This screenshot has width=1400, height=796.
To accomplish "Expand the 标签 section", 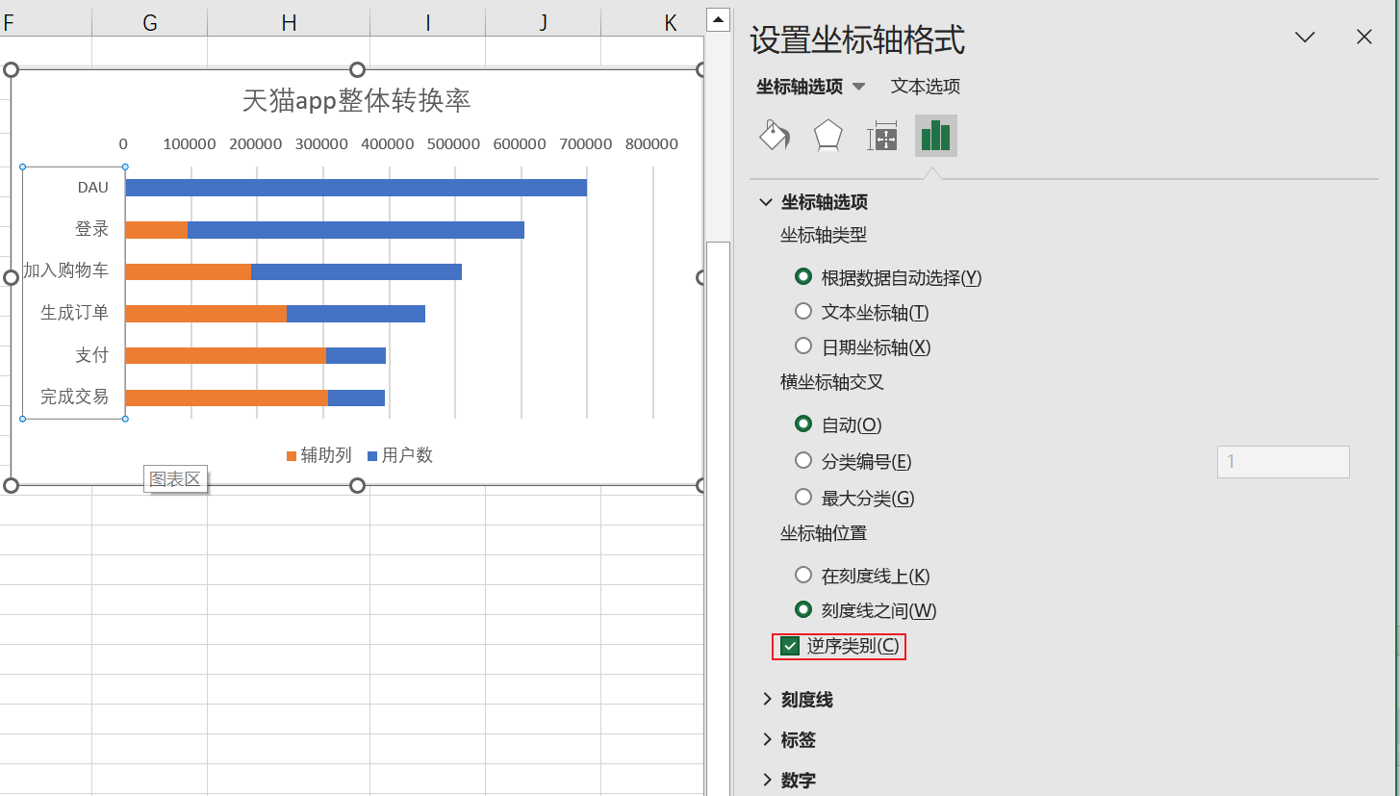I will pyautogui.click(x=767, y=739).
